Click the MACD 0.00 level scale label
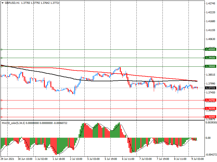Image resolution: width=217 pixels, height=162 pixels. tap(208, 138)
